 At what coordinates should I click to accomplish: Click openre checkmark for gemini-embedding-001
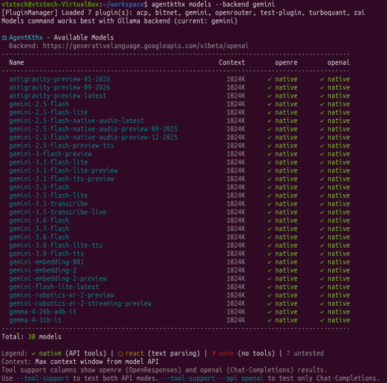pos(270,262)
